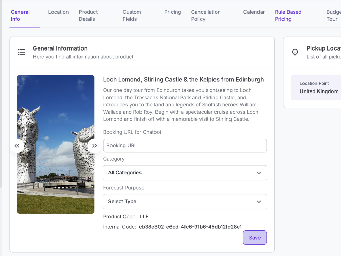Screen dimensions: 341x256
Task: Show the next product image
Action: (94, 146)
